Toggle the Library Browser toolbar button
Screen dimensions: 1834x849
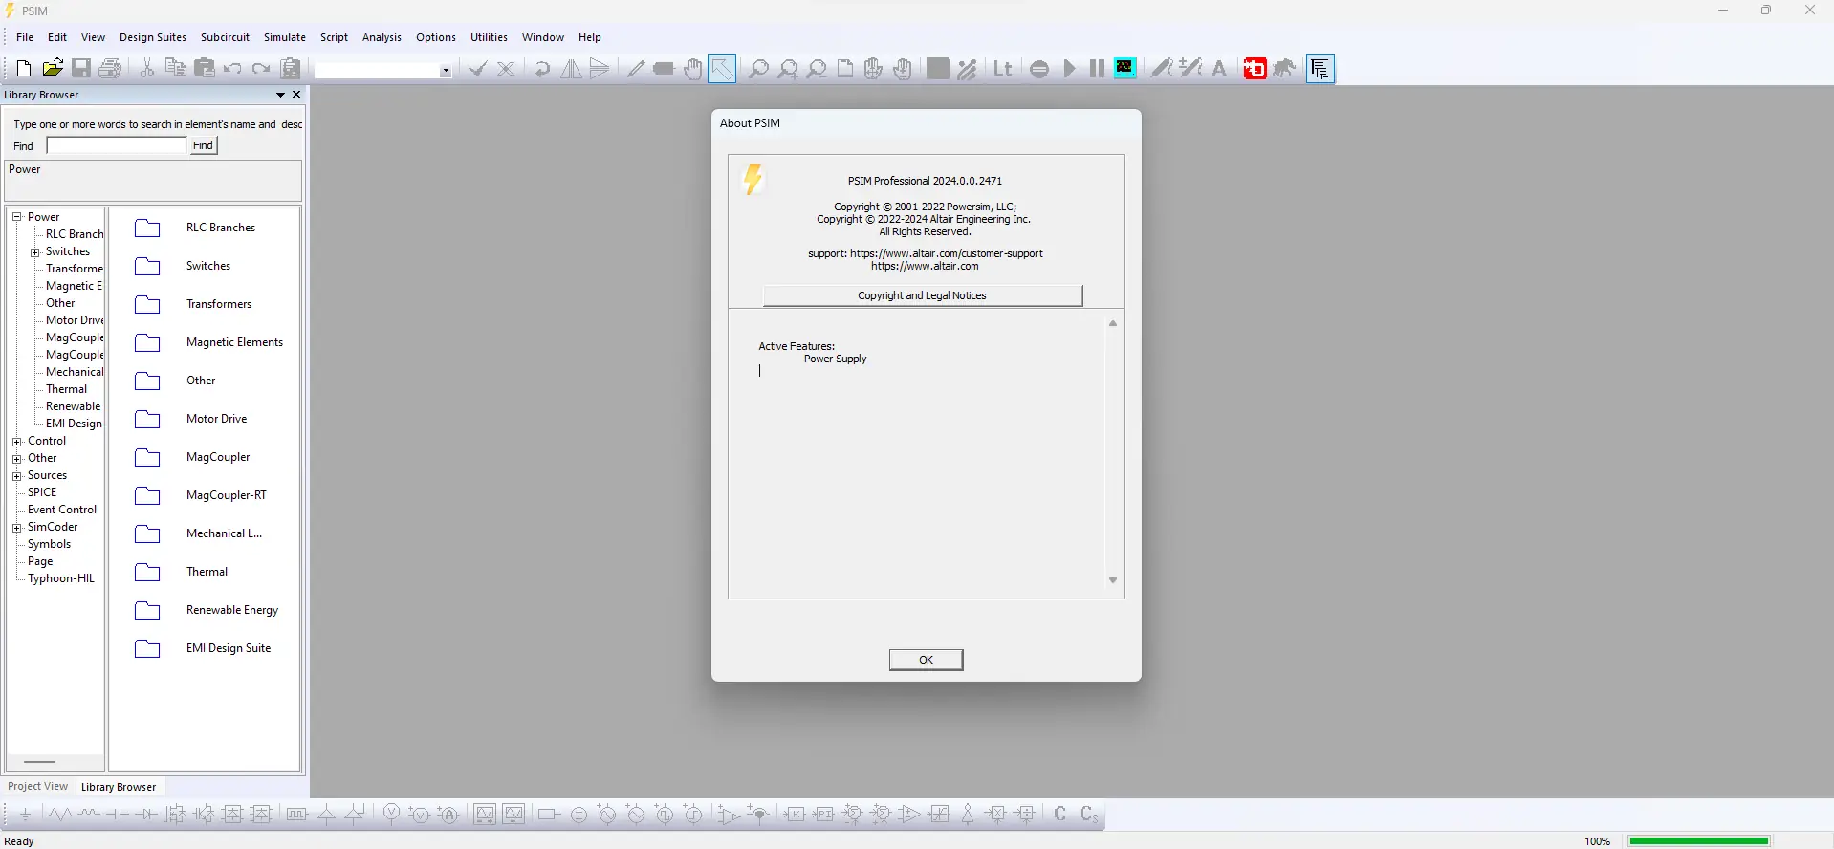click(1321, 68)
